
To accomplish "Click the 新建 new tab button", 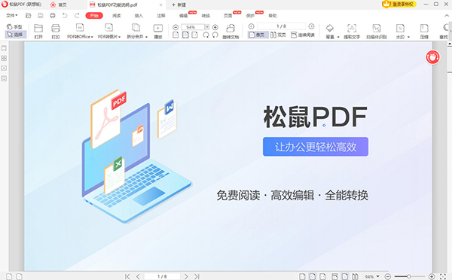I will (x=179, y=5).
